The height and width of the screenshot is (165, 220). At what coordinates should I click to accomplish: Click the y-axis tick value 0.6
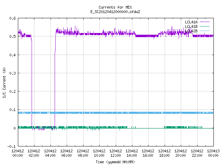coord(12,18)
